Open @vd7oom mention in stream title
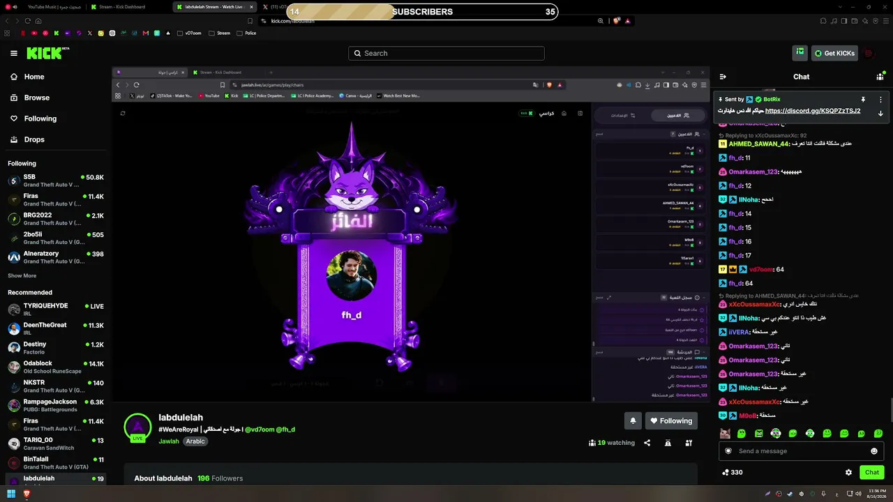 pyautogui.click(x=260, y=429)
